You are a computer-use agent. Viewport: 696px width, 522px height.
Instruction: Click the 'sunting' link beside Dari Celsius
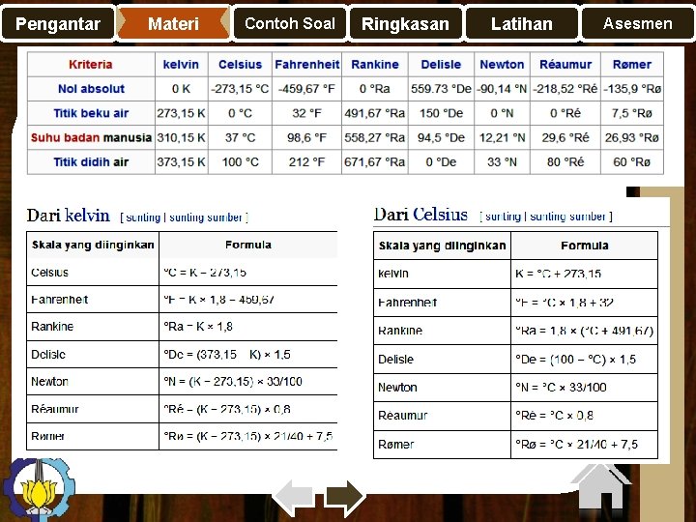pos(503,217)
